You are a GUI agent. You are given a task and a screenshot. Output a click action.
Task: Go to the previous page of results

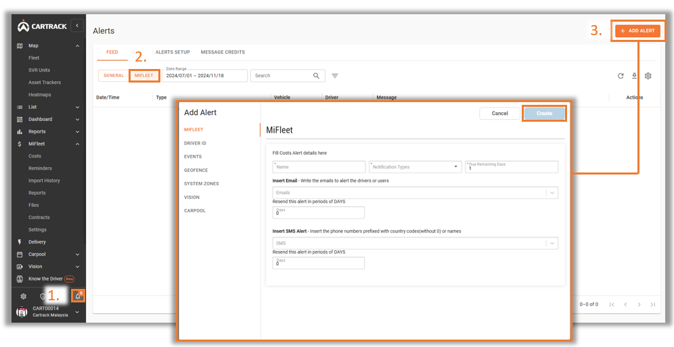coord(625,304)
